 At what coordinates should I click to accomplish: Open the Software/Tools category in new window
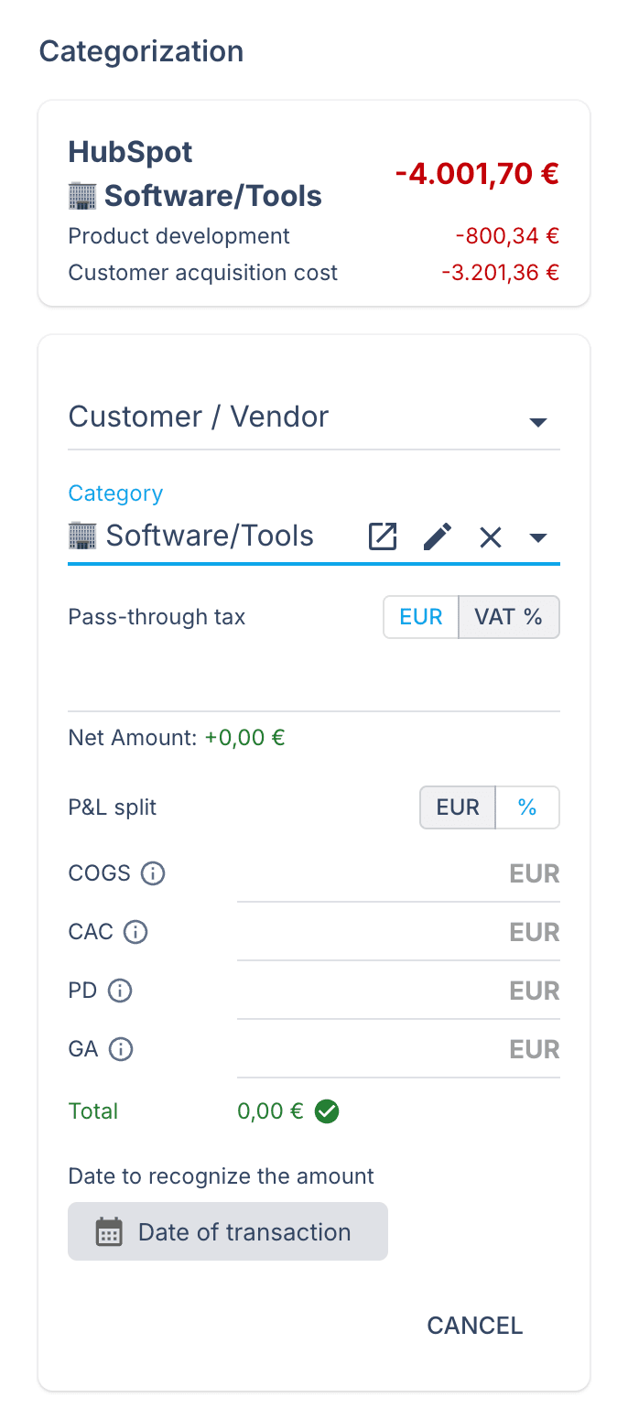click(x=383, y=536)
